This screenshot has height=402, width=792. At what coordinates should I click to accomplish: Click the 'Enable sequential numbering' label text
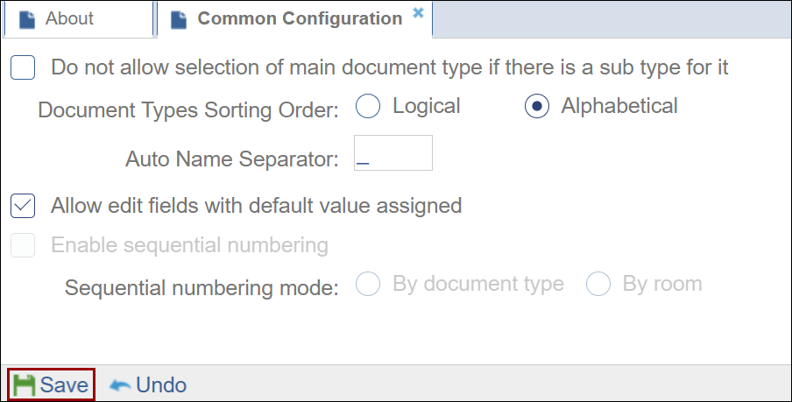tap(189, 245)
